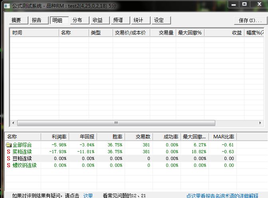Image resolution: width=268 pixels, height=198 pixels.
Task: Maximize the 公式测试系统 window
Action: [244, 4]
